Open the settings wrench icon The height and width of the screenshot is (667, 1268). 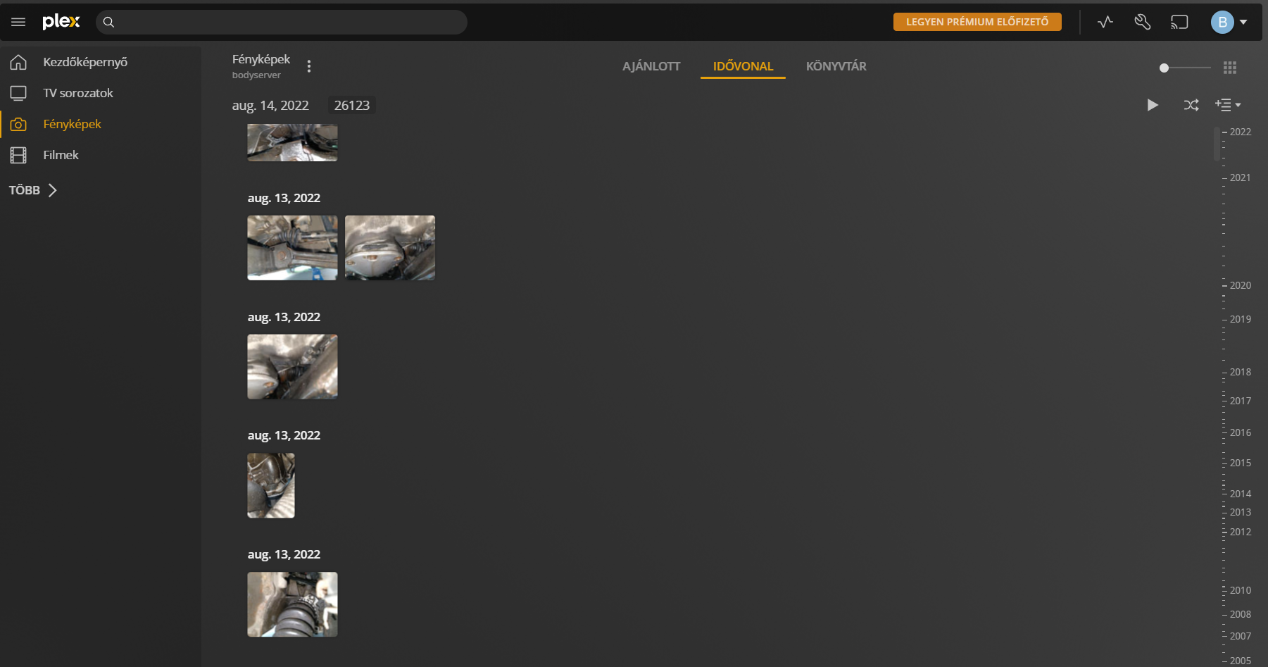[1143, 22]
